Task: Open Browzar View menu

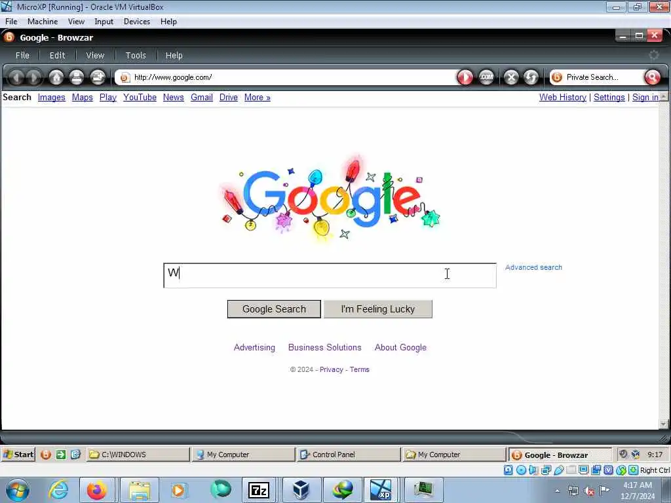Action: (95, 55)
